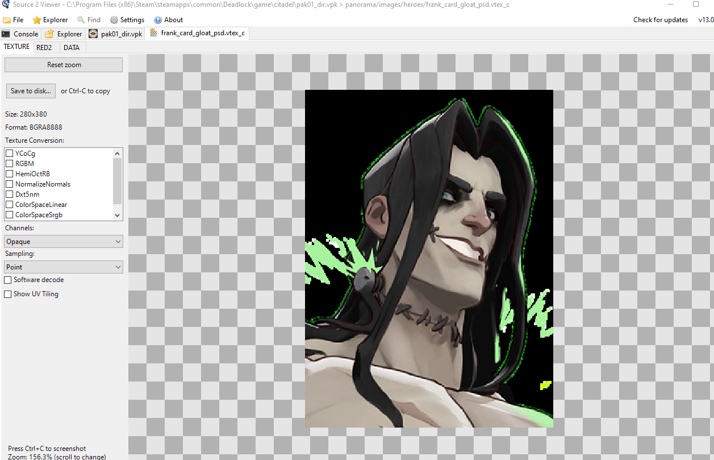
Task: Click the Save to disk button
Action: 31,91
